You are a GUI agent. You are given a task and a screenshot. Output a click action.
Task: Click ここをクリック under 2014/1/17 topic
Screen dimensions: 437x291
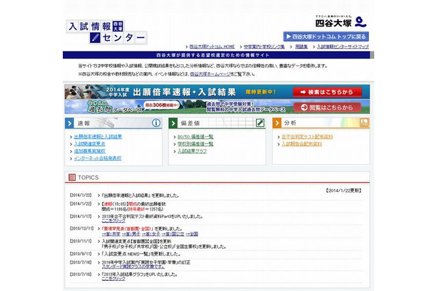[113, 221]
